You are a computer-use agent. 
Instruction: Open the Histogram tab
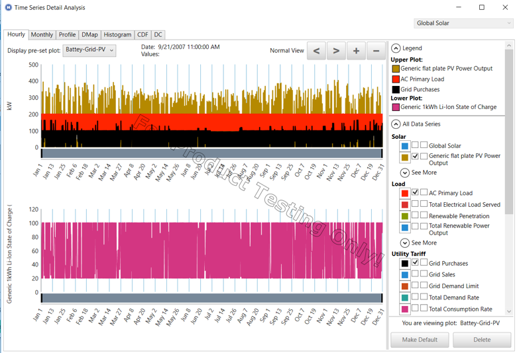117,34
